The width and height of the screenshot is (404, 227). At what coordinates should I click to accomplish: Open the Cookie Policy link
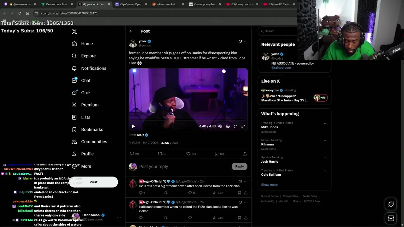coord(310,196)
